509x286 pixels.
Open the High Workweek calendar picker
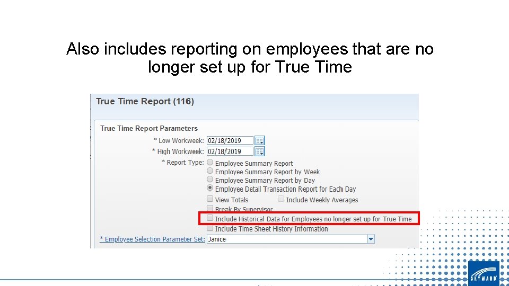(x=260, y=151)
